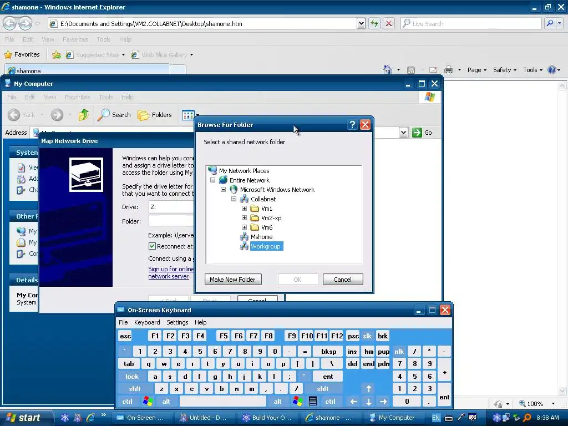Click the up arrow key on On-Screen Keyboard
This screenshot has height=426, width=568.
(x=369, y=389)
